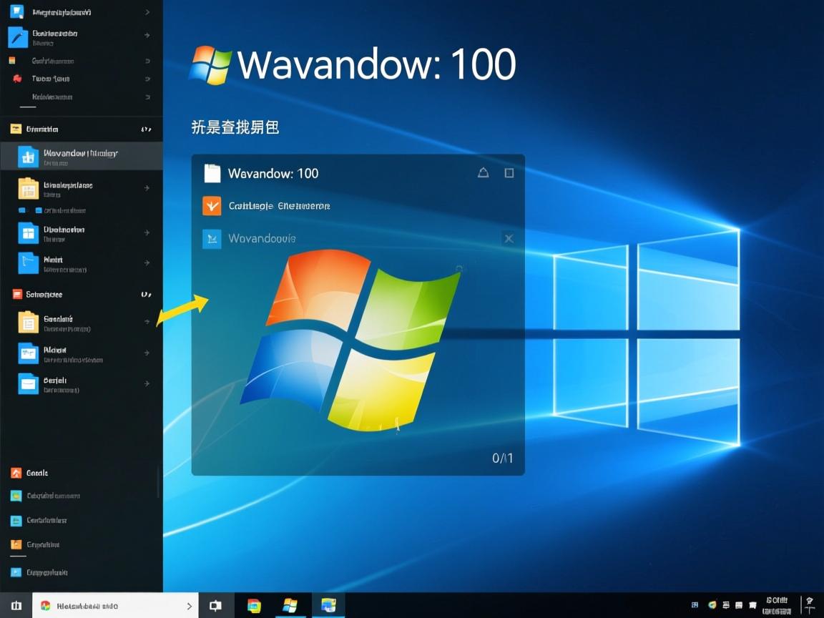The height and width of the screenshot is (618, 824).
Task: Click the blue Wavandoovie download icon
Action: [211, 238]
